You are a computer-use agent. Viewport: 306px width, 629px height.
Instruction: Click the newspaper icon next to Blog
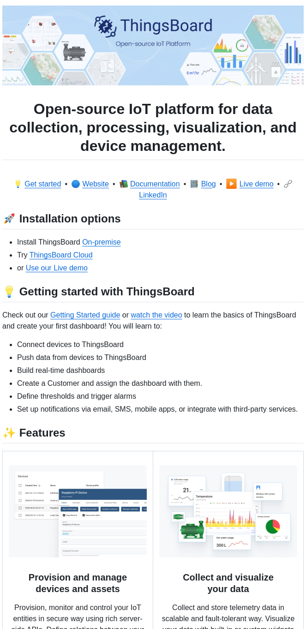[194, 184]
